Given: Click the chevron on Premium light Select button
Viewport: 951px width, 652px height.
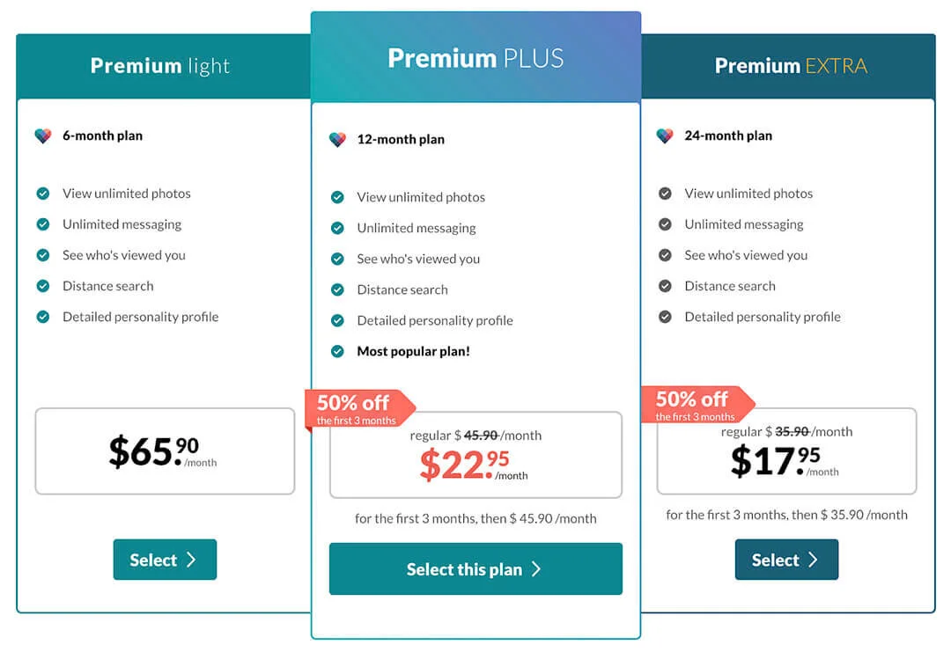Looking at the screenshot, I should click(191, 560).
